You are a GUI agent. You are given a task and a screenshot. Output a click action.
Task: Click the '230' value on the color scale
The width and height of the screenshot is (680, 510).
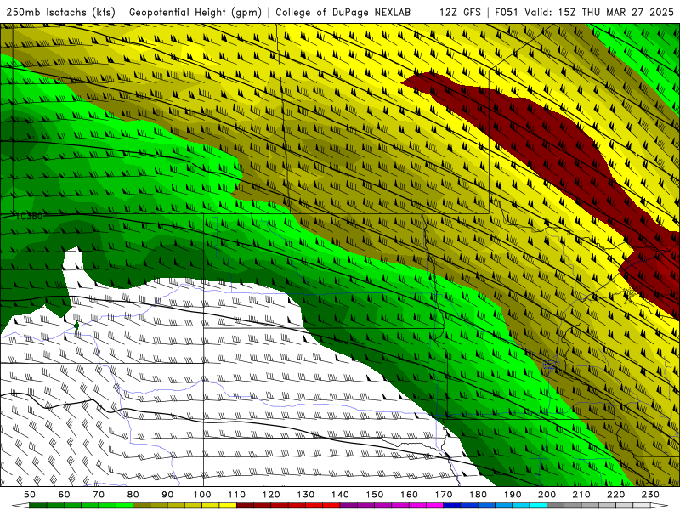[650, 495]
